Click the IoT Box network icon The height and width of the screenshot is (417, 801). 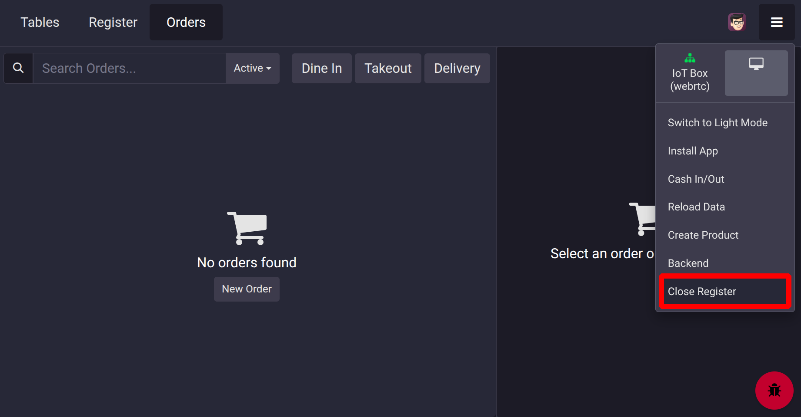tap(690, 58)
